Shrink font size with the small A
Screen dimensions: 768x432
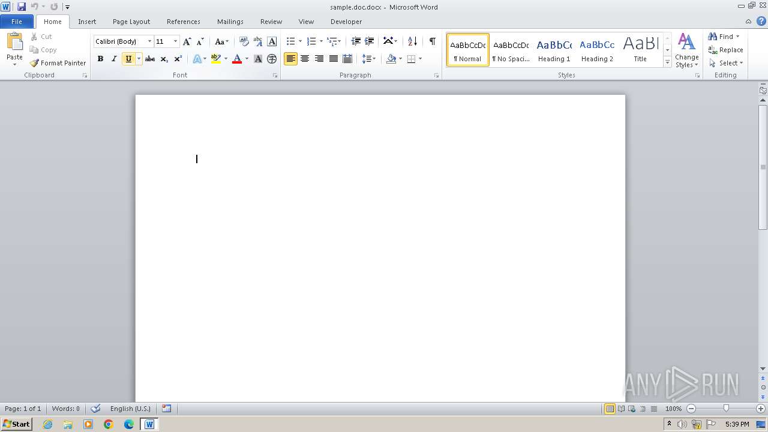click(x=200, y=41)
